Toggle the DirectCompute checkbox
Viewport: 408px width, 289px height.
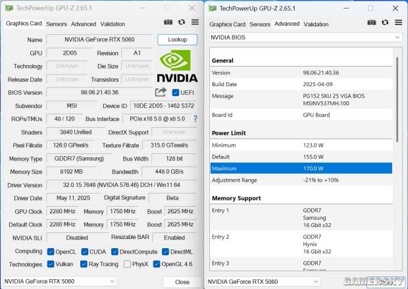coord(115,251)
